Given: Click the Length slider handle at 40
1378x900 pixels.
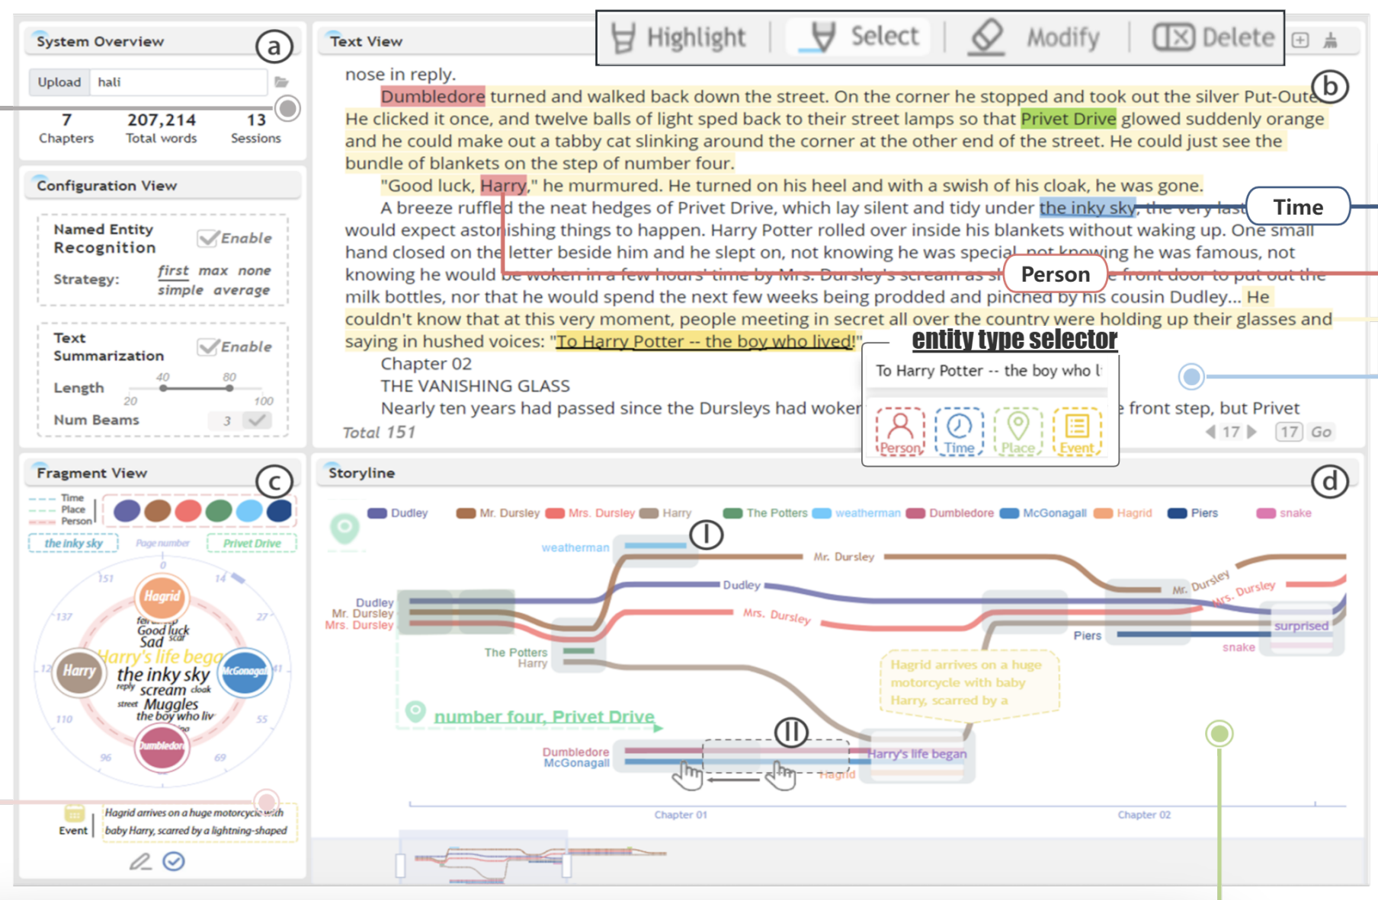Looking at the screenshot, I should tap(163, 388).
